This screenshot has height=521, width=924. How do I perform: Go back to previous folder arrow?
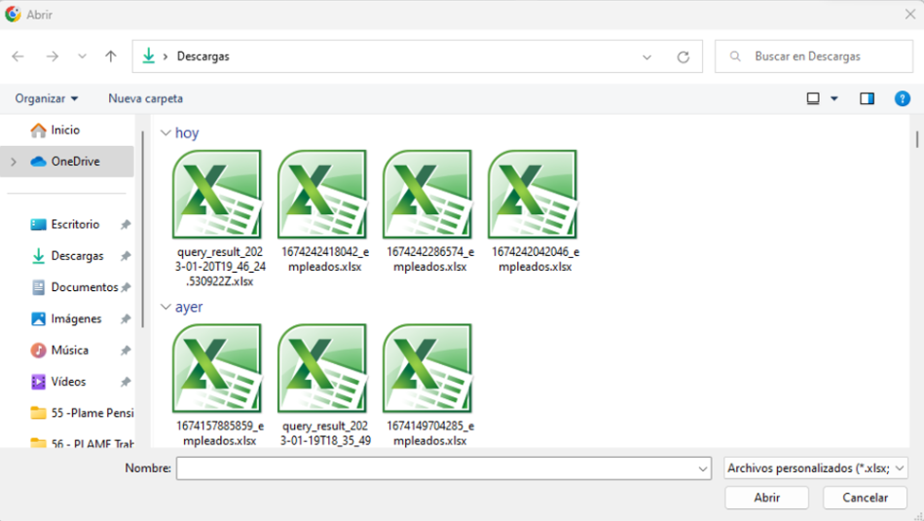pos(18,56)
